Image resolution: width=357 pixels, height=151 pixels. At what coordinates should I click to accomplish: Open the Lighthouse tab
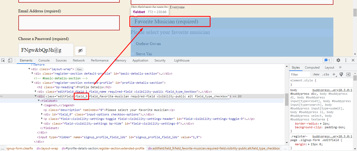pos(182,60)
